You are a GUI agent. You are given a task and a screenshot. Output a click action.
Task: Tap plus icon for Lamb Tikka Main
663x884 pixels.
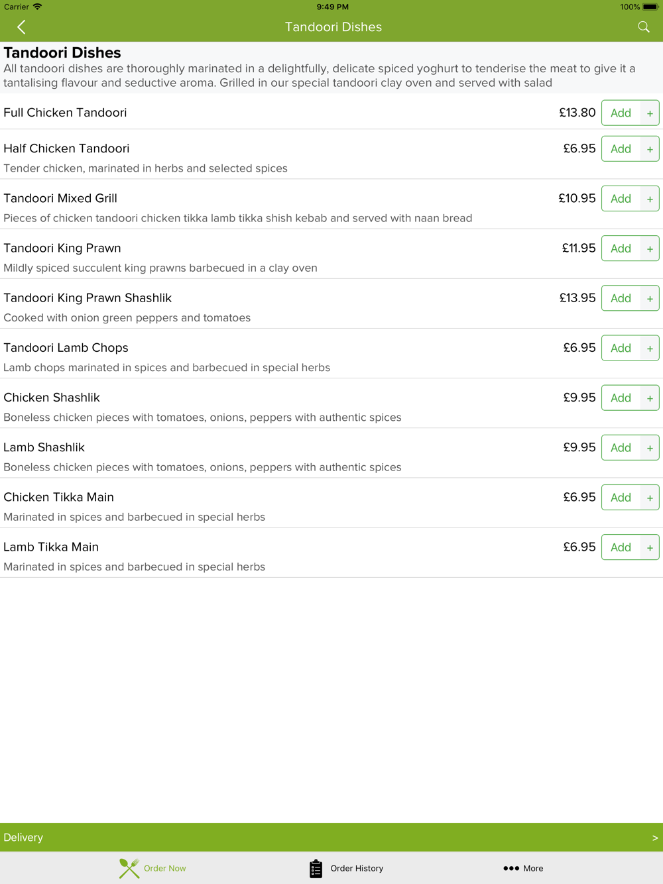(x=650, y=547)
